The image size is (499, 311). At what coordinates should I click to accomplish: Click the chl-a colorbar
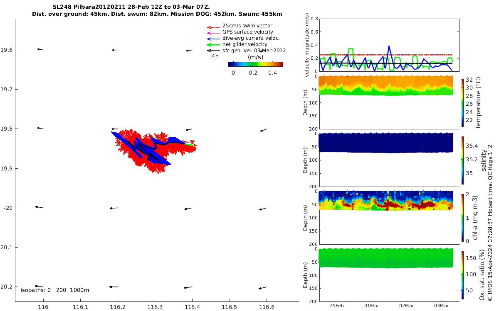click(x=462, y=218)
